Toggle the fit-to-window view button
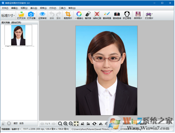 76,124
